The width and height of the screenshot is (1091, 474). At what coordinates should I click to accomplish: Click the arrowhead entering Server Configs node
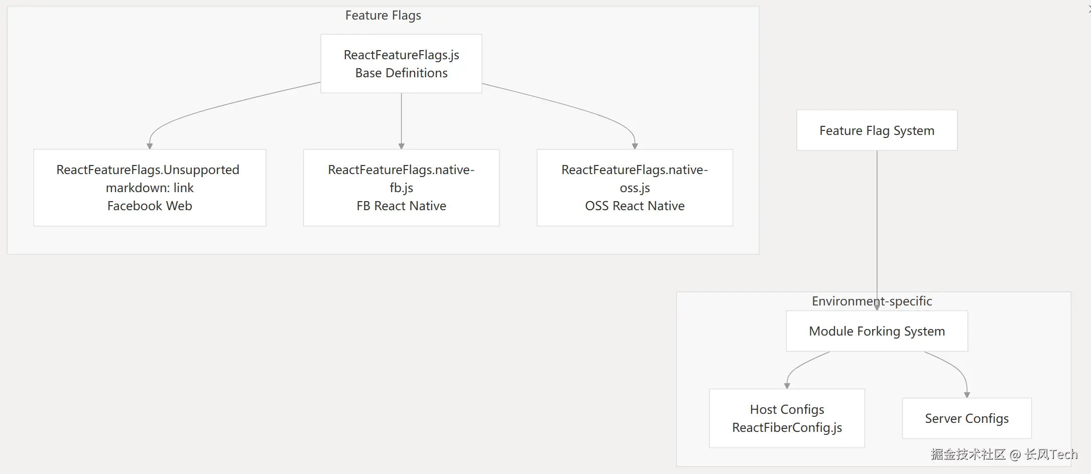pyautogui.click(x=966, y=395)
